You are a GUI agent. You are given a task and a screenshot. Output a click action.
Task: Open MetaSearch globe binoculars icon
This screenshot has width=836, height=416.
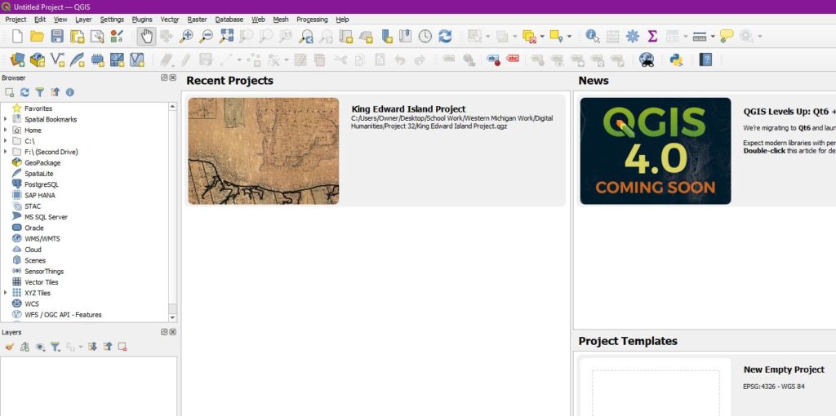tap(647, 60)
